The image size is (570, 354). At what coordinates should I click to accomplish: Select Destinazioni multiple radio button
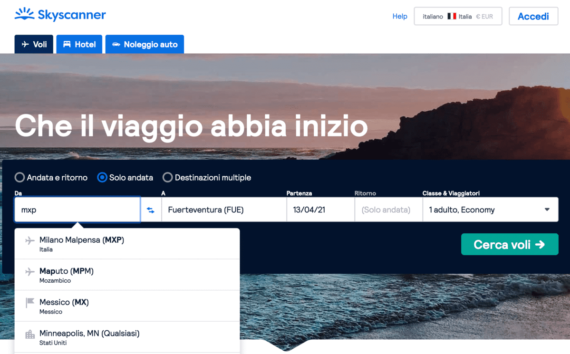coord(168,177)
